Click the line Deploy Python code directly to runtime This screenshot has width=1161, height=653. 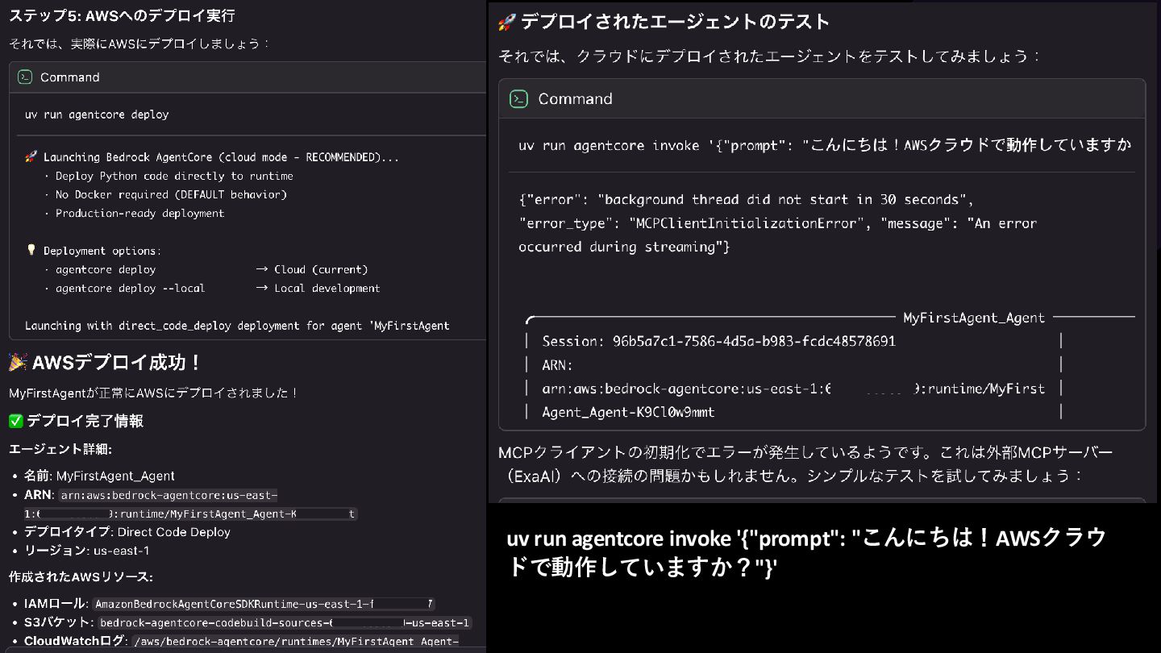pyautogui.click(x=174, y=176)
